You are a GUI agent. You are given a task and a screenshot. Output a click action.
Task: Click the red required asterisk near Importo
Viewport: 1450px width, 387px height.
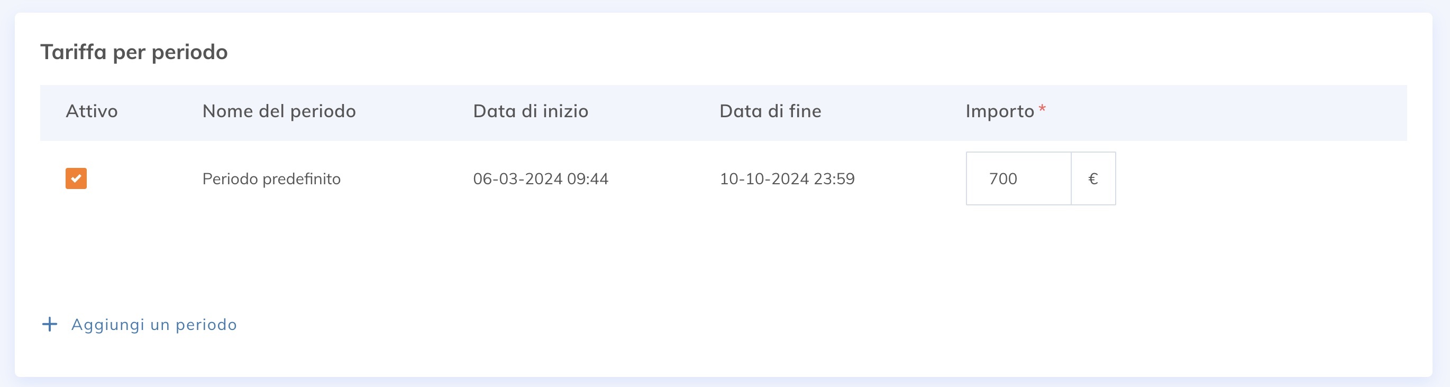(x=1042, y=109)
